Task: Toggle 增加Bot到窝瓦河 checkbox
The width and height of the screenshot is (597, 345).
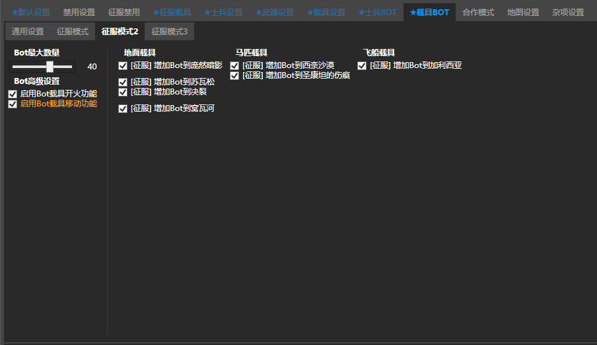Action: (123, 108)
